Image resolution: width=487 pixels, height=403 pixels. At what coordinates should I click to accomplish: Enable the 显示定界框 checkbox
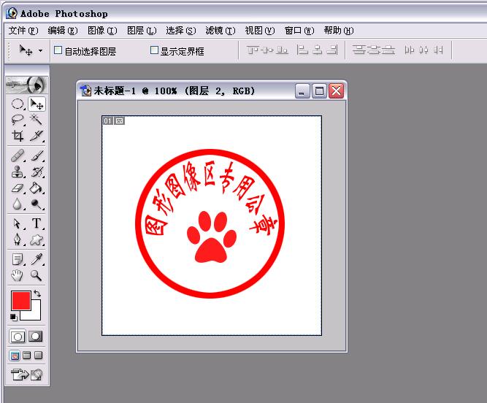tap(154, 51)
